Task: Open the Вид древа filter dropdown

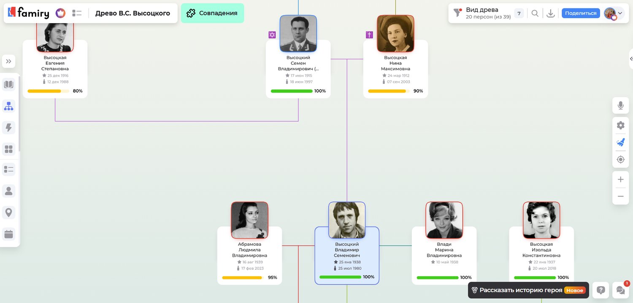Action: tap(482, 13)
